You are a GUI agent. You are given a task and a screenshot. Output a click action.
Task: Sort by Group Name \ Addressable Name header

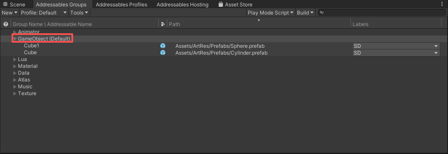(85, 24)
